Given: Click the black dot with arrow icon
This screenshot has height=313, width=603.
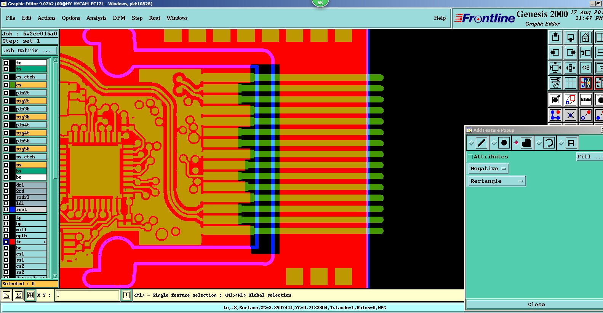Looking at the screenshot, I should pyautogui.click(x=555, y=100).
